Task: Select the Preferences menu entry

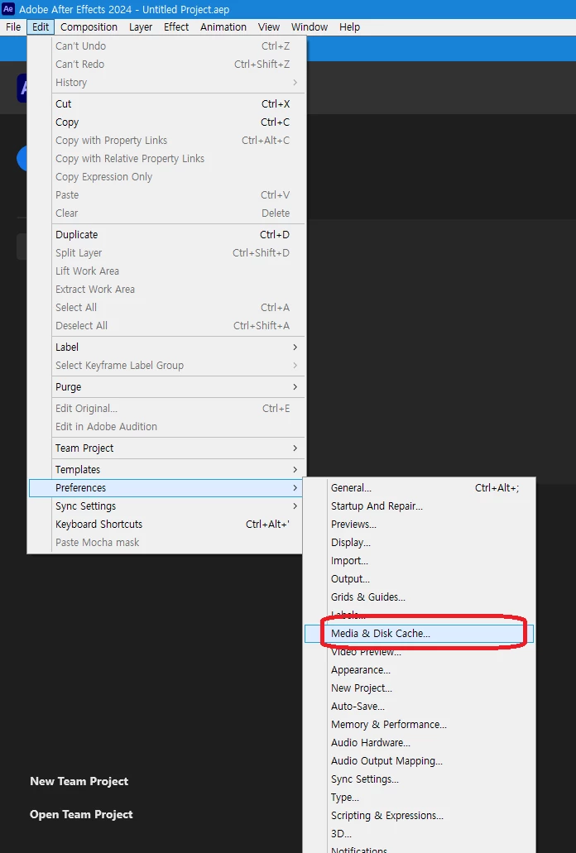Action: 166,488
